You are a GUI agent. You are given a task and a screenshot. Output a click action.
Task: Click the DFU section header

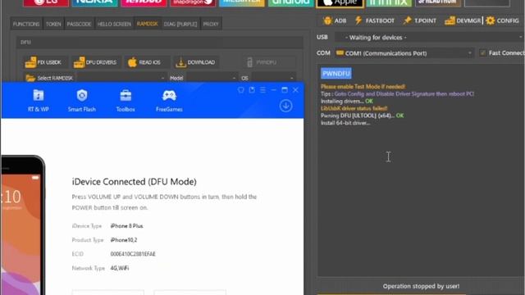(159, 42)
